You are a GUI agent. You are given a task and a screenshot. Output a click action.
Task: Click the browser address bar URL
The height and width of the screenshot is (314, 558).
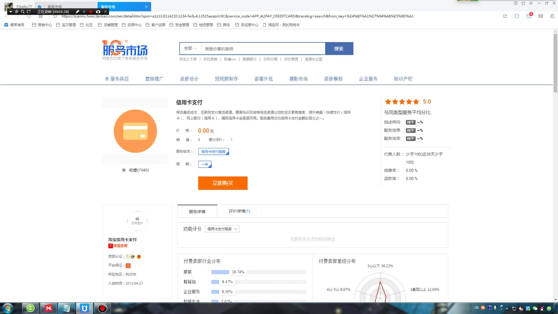point(238,16)
